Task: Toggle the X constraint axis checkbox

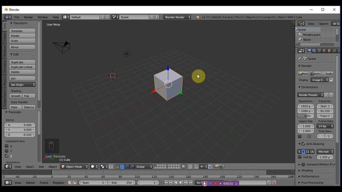Action: click(x=6, y=146)
